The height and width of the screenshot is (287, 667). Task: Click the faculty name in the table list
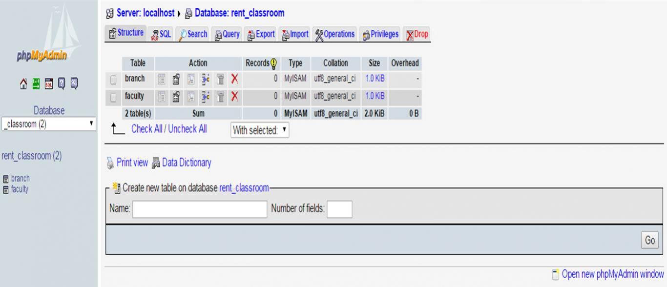(x=134, y=96)
